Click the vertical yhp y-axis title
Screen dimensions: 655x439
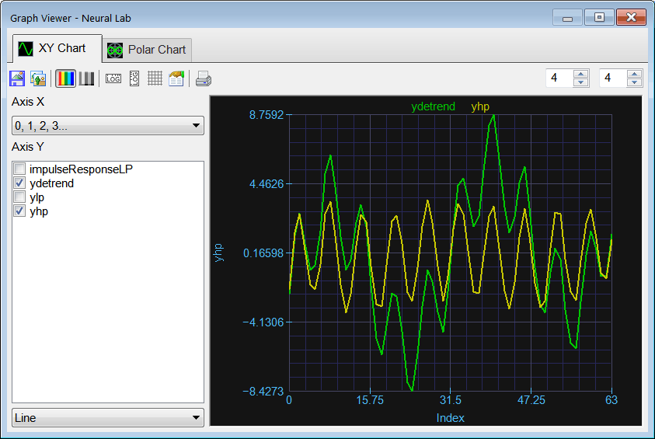(x=218, y=253)
